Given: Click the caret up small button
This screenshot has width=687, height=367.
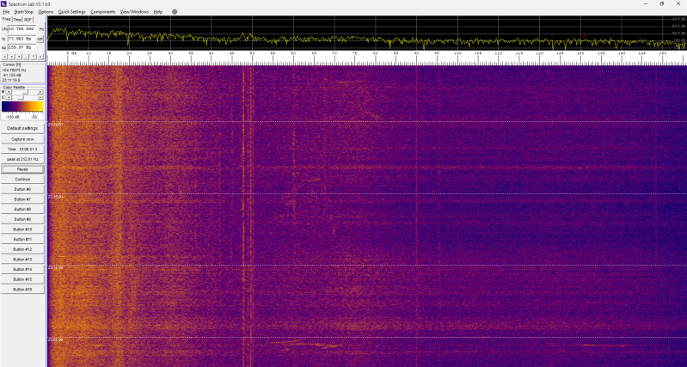Looking at the screenshot, I should coord(34,57).
